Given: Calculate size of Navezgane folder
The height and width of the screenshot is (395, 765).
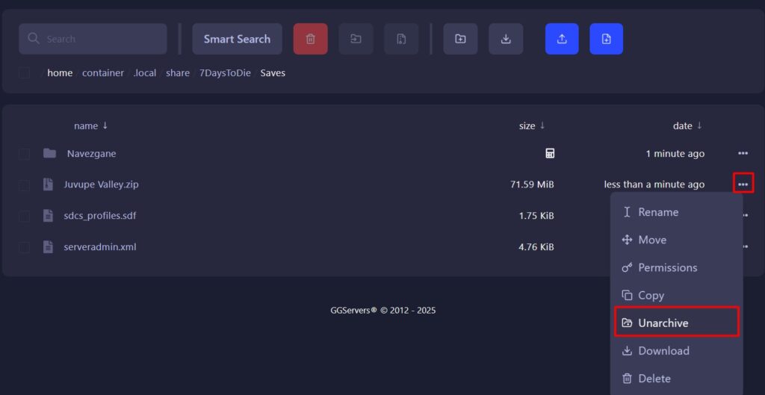Looking at the screenshot, I should pos(550,154).
